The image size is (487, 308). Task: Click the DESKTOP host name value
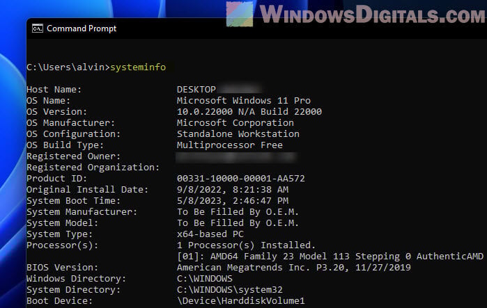click(196, 90)
